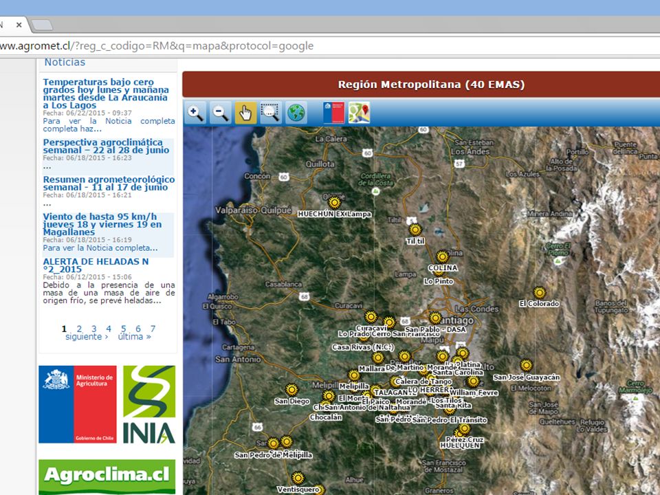Viewport: 660px width, 495px height.
Task: Switch to the Ministerio Chile flag map layer
Action: tap(334, 113)
